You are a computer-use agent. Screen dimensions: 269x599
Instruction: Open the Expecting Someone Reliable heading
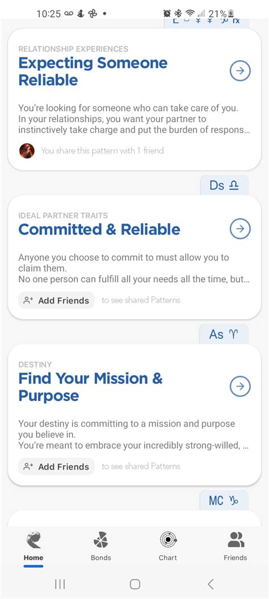[93, 72]
